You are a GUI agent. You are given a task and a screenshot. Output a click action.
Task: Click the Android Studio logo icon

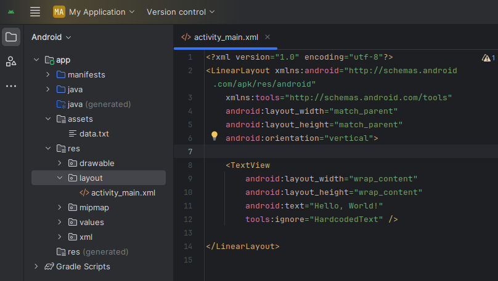tap(11, 12)
